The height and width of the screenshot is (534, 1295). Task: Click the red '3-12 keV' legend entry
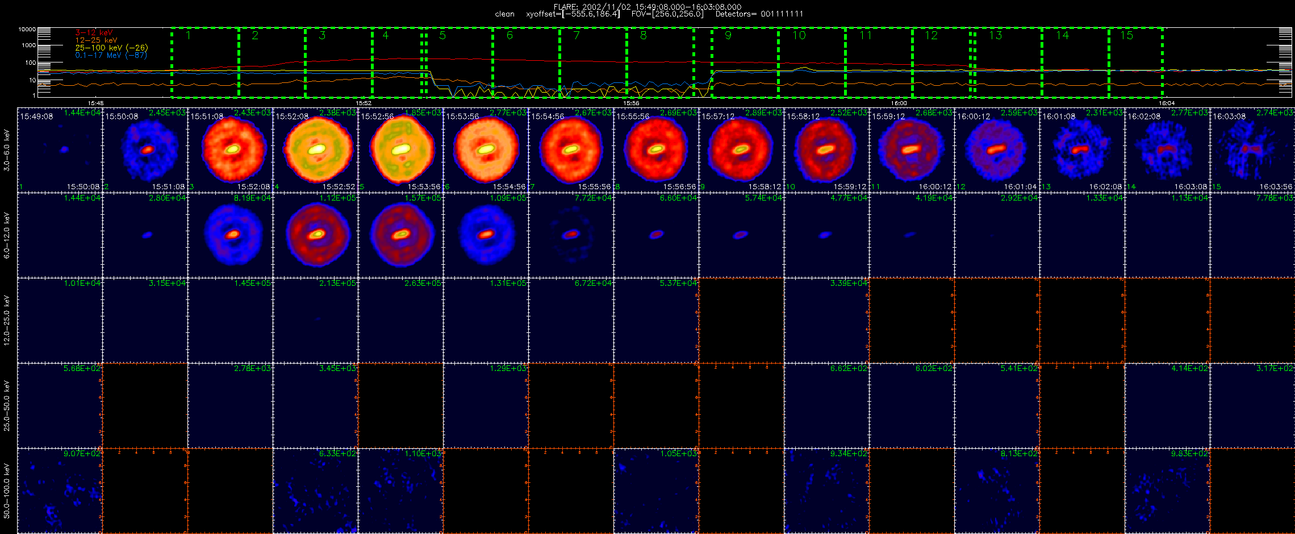[94, 33]
